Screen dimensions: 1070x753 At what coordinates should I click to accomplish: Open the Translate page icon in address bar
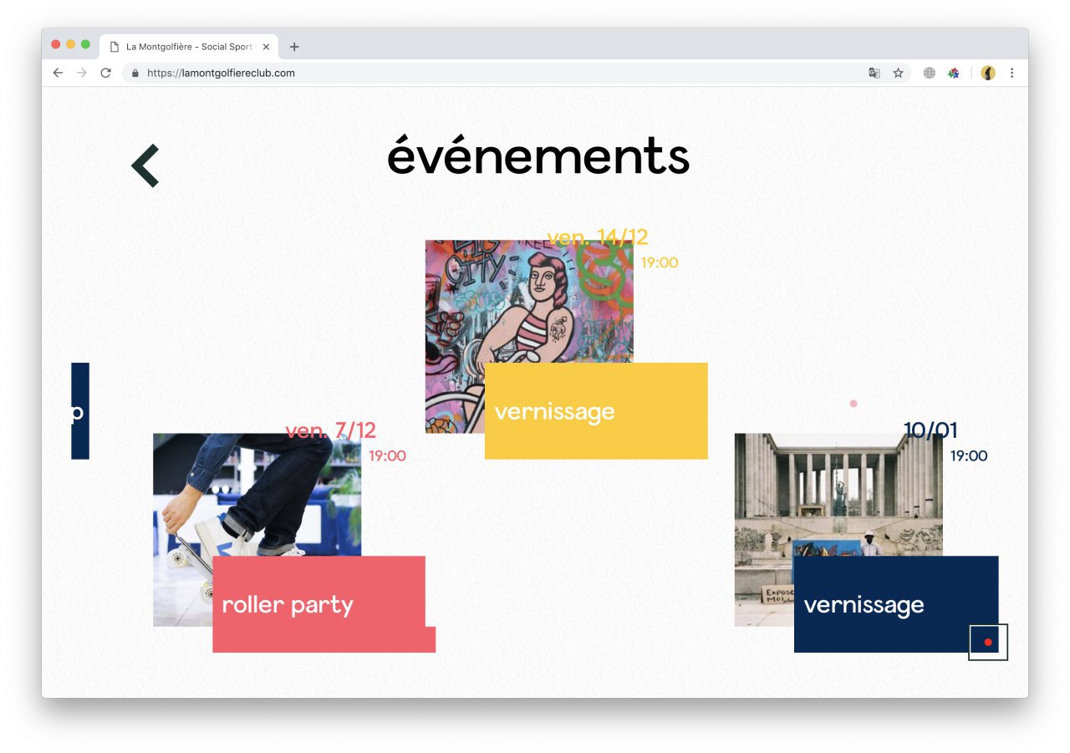coord(874,73)
